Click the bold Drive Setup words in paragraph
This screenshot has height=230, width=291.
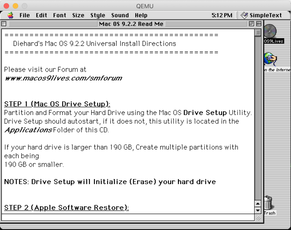pos(205,113)
